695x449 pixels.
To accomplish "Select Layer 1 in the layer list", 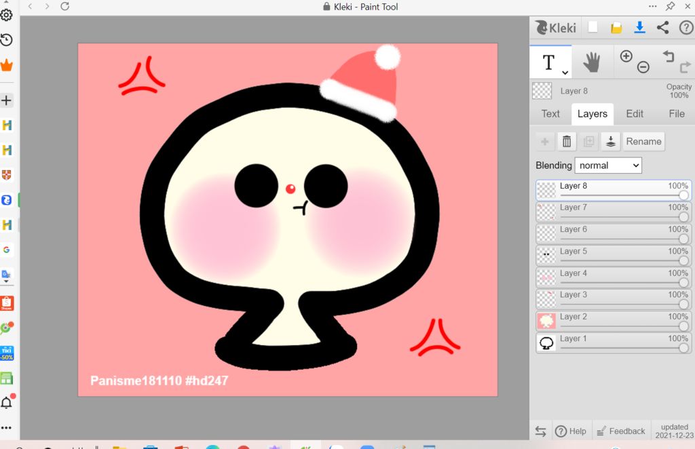I will [614, 343].
